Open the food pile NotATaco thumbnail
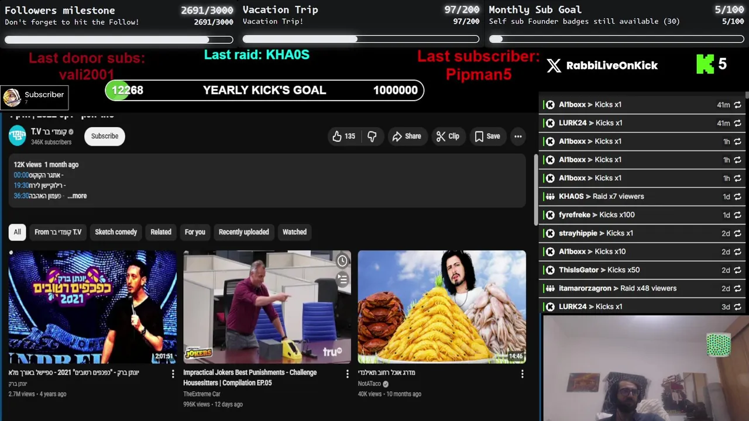The height and width of the screenshot is (421, 749). [442, 307]
